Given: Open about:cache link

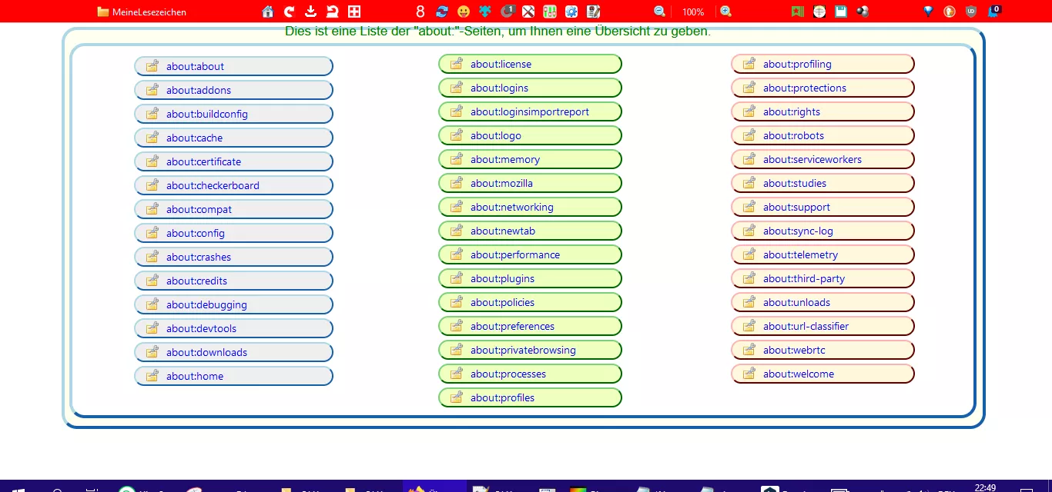Looking at the screenshot, I should (x=233, y=138).
